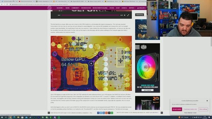
Task: Open the thermal image of the PCB
Action: 91,63
